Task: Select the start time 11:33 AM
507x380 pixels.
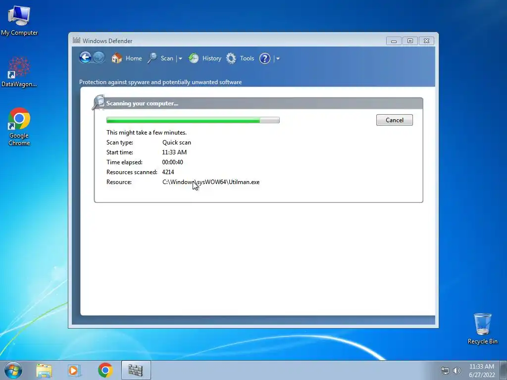Action: pos(174,152)
